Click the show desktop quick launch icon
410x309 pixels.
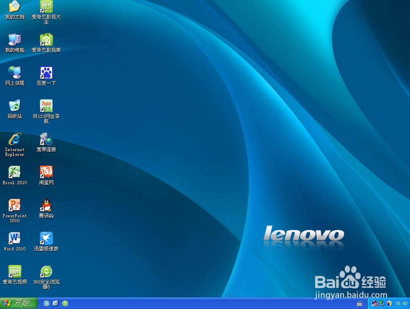56,303
